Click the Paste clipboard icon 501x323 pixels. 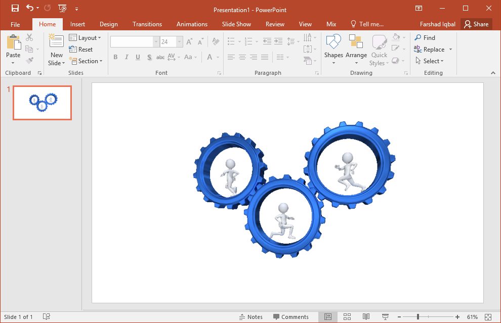pos(13,43)
